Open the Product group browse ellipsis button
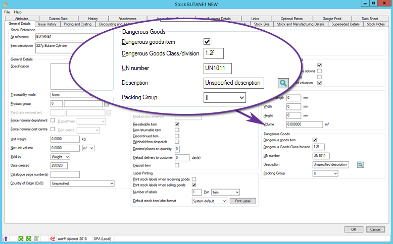The width and height of the screenshot is (393, 244). pyautogui.click(x=106, y=104)
